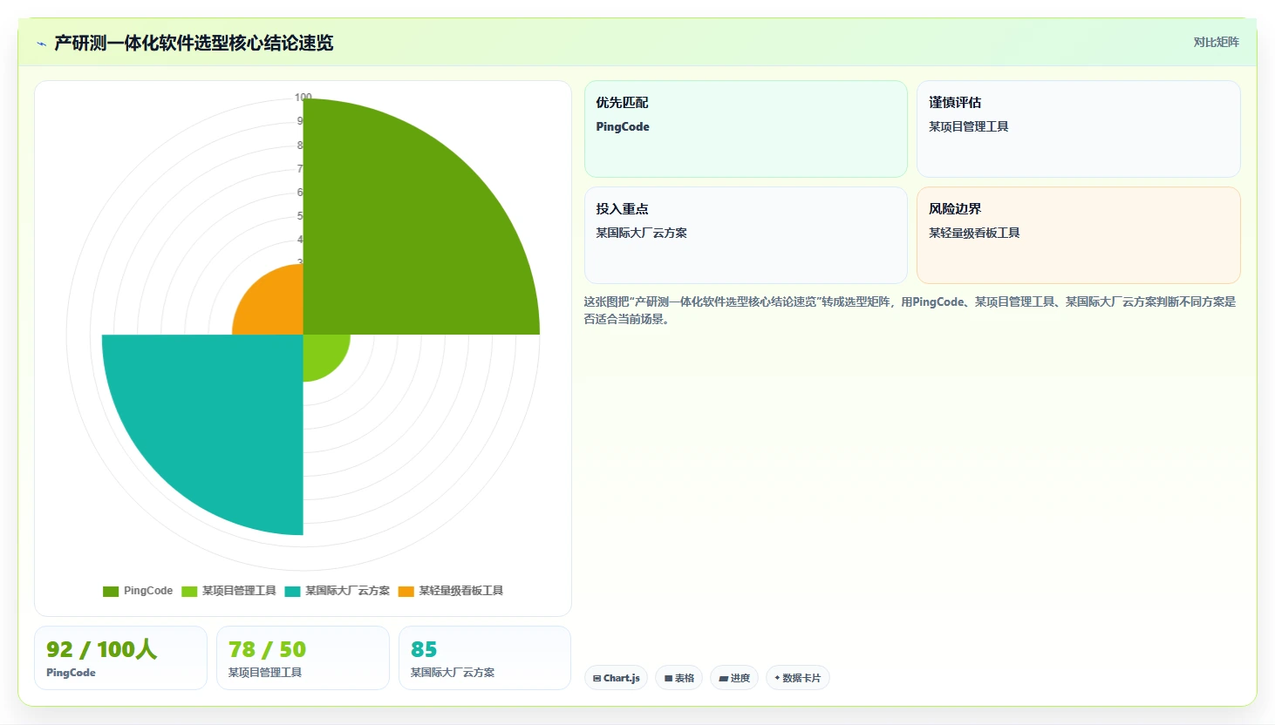1275x725 pixels.
Task: Click the page title 产研测一体化软件选型核心结论速览
Action: 194,44
